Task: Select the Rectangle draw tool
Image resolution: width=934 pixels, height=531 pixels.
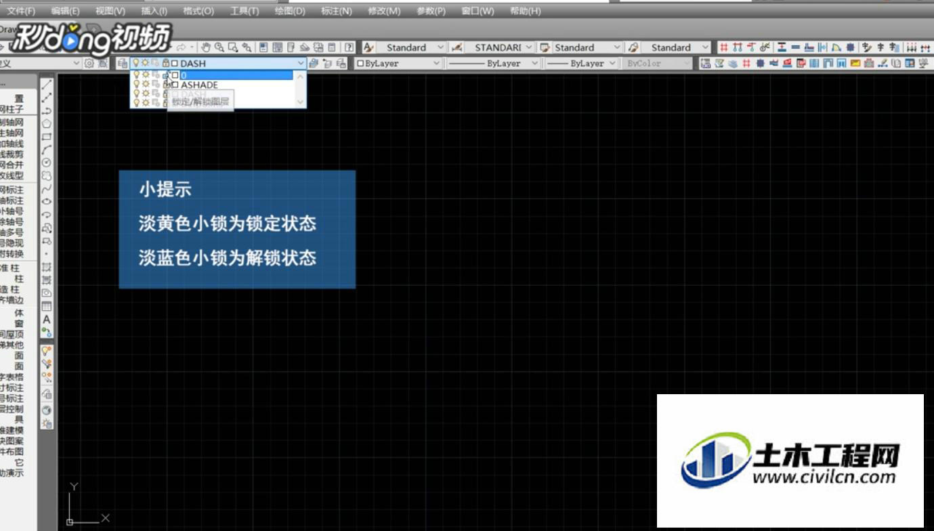Action: pos(47,136)
